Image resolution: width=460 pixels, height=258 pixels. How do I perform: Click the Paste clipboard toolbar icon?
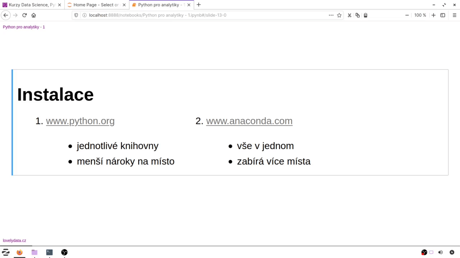[365, 15]
